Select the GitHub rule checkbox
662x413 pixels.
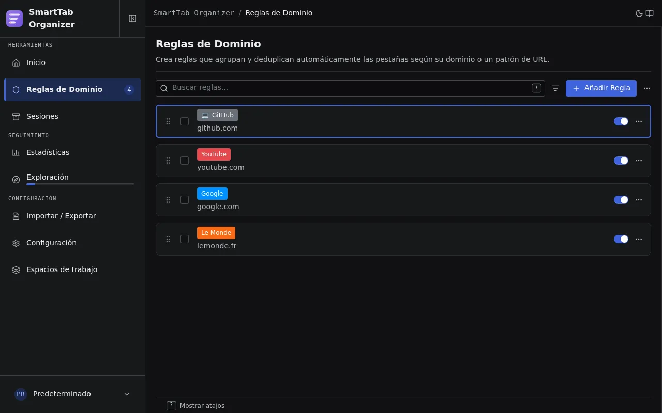(x=185, y=121)
